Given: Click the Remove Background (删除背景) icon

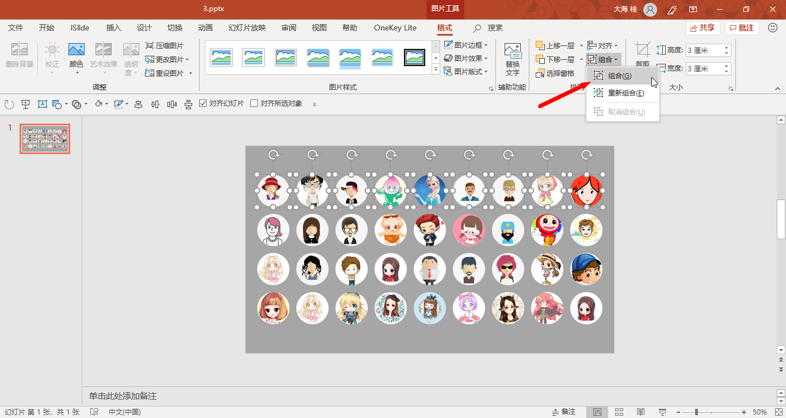Looking at the screenshot, I should [20, 49].
